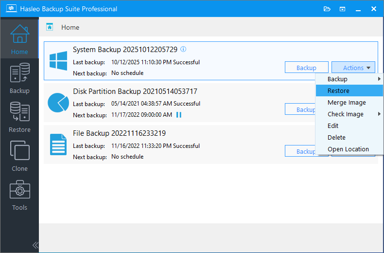The height and width of the screenshot is (253, 384).
Task: Open the Home section in sidebar
Action: click(x=19, y=38)
